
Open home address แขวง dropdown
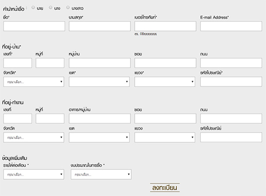pyautogui.click(x=165, y=82)
